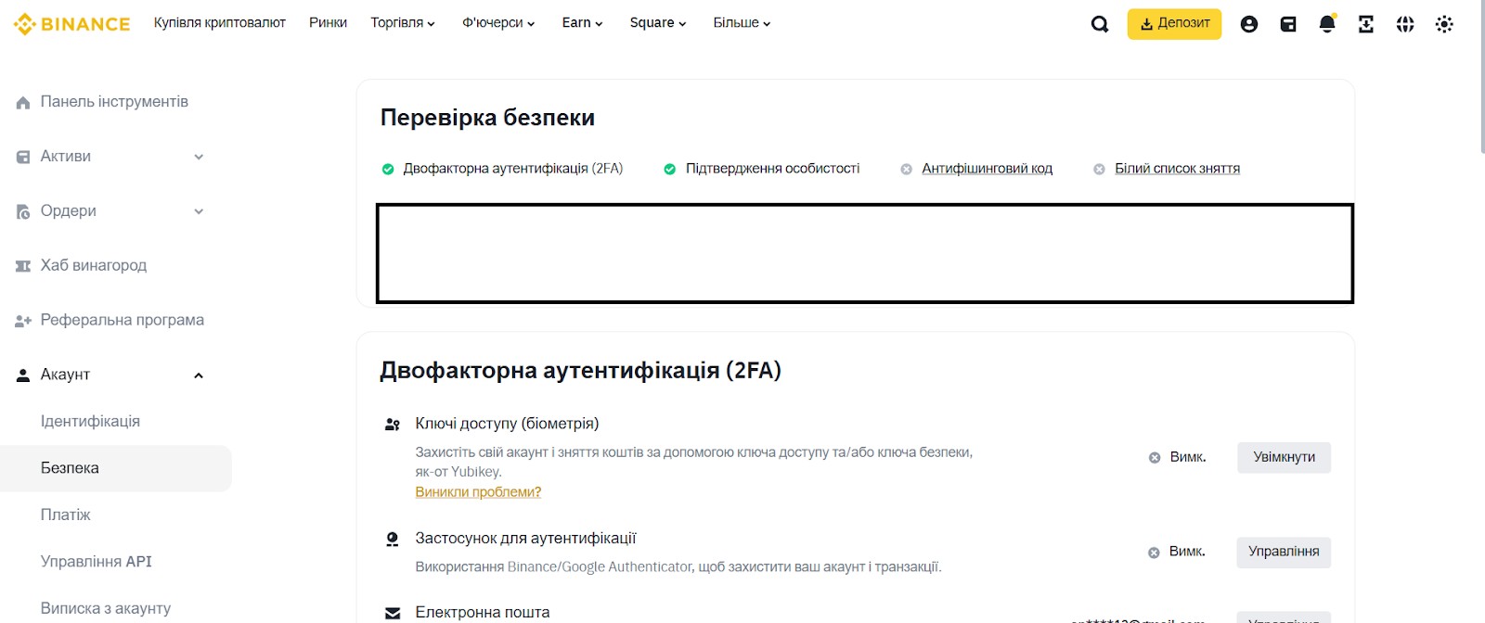
Task: Open the Ринки page
Action: (x=328, y=22)
